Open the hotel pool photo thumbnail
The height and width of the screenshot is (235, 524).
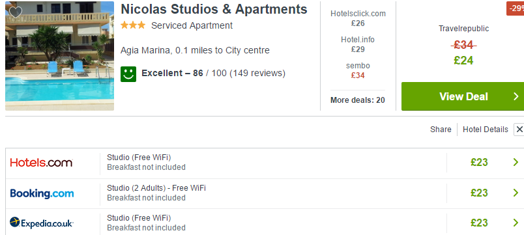coord(59,56)
